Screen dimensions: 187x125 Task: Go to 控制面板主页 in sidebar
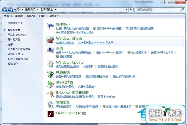15,23
